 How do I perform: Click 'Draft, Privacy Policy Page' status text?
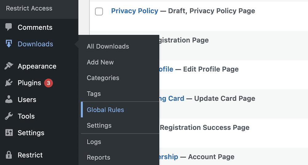pos(212,11)
